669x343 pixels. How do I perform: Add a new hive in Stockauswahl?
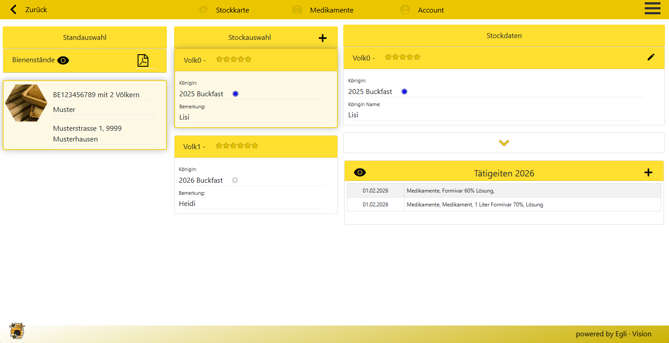pyautogui.click(x=322, y=38)
